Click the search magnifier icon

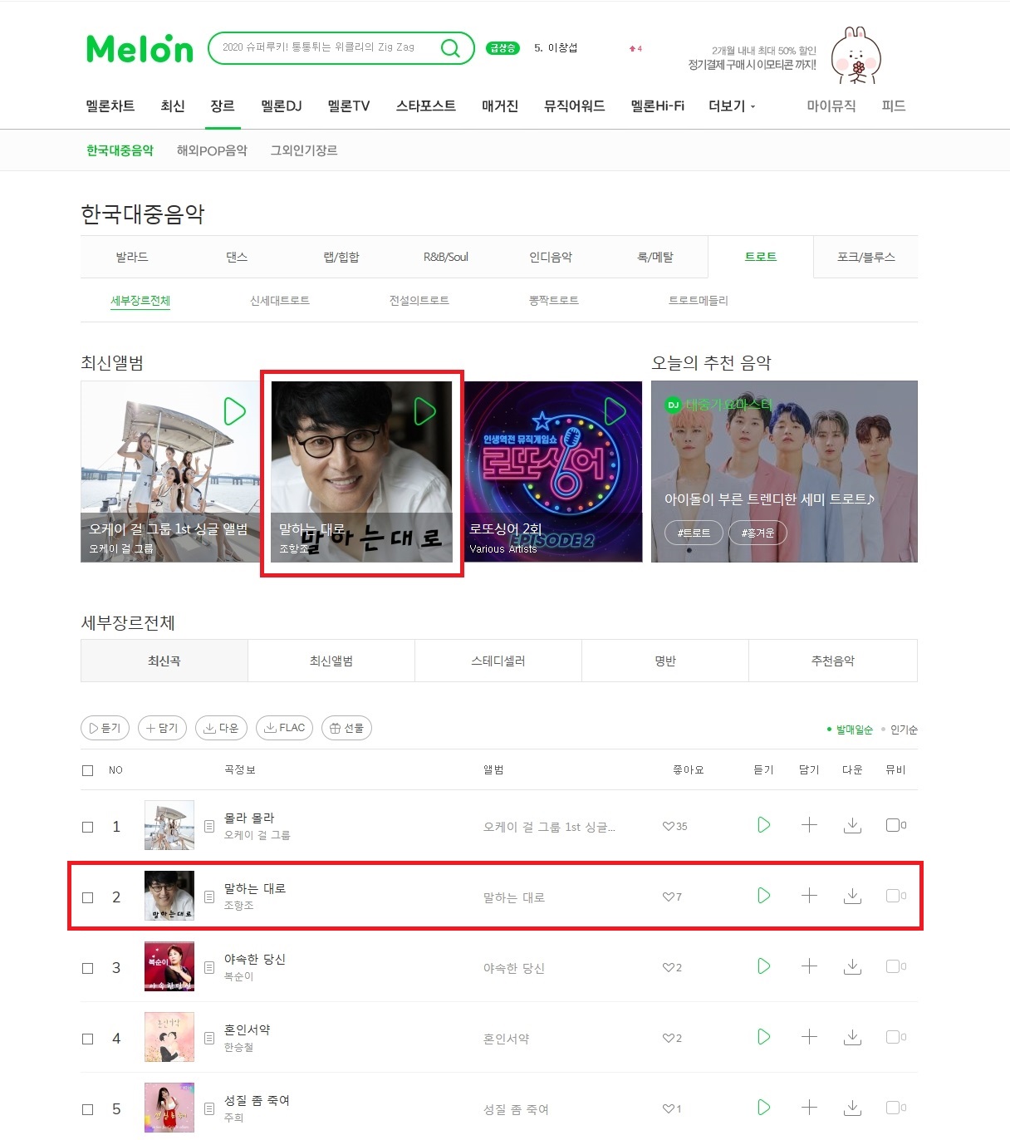(450, 48)
